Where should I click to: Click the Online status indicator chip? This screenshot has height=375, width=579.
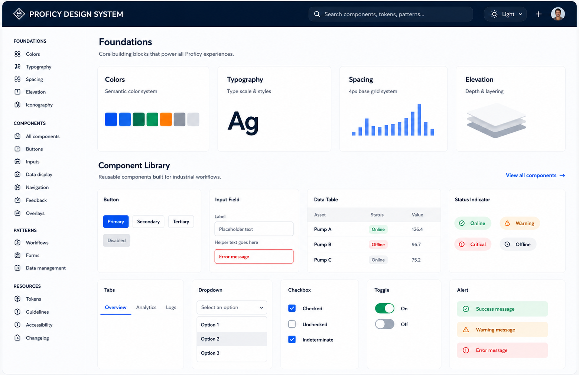coord(472,223)
